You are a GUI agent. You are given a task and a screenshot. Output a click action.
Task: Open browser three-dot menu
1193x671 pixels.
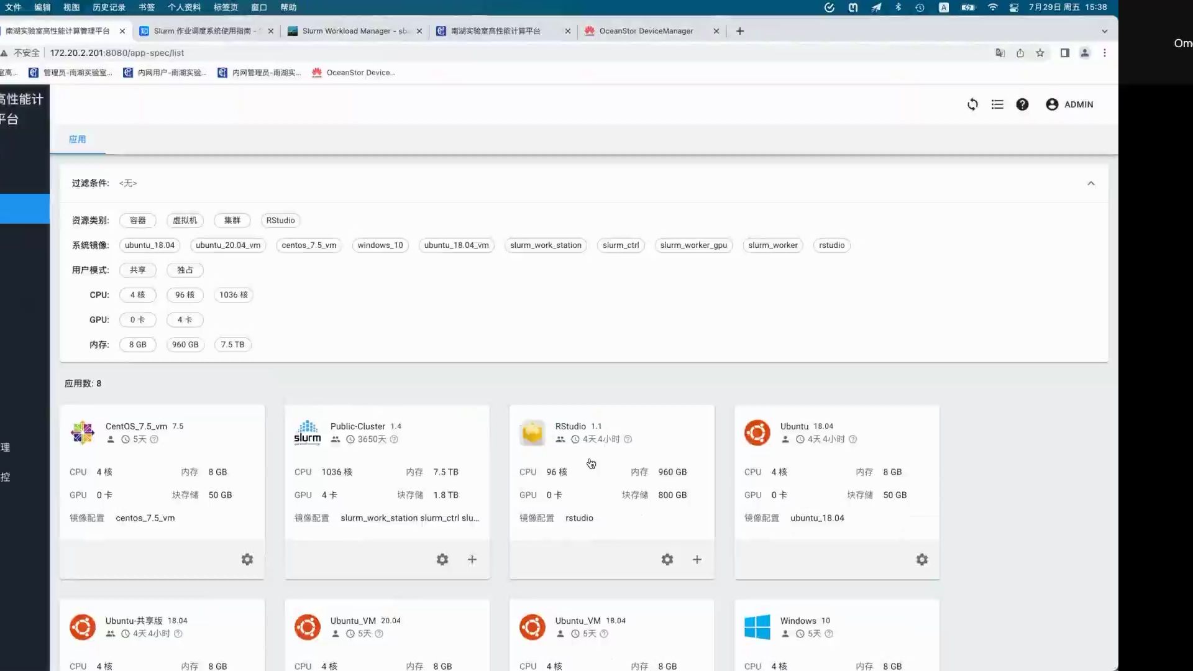tap(1105, 53)
